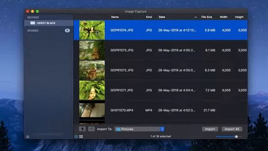Toggle device settings panel icon in sidebar

28,136
